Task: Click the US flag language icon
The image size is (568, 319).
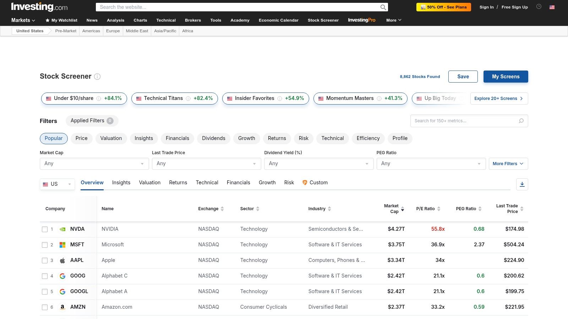Action: [552, 7]
